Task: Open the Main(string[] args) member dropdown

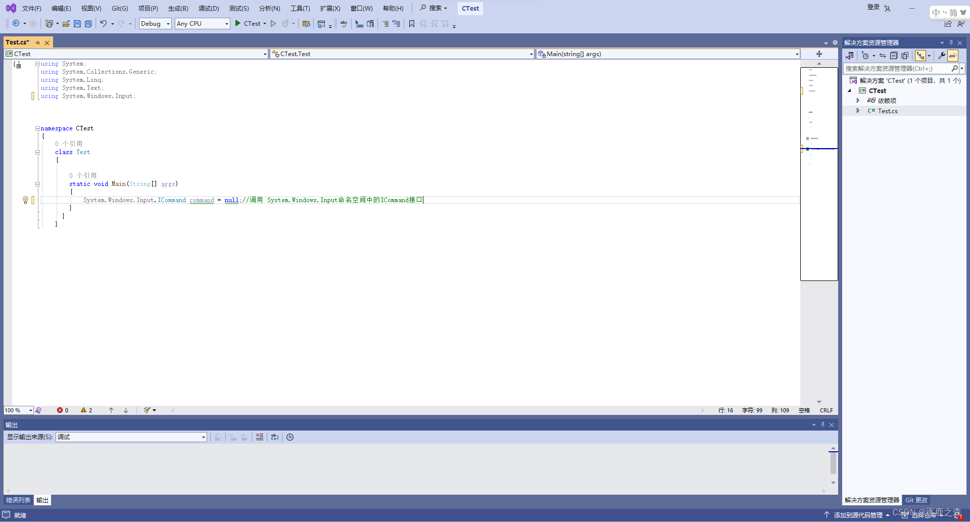Action: click(x=668, y=54)
